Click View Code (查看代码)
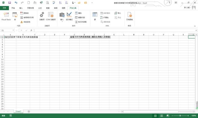The width and height of the screenshot is (198, 118). click(80, 18)
